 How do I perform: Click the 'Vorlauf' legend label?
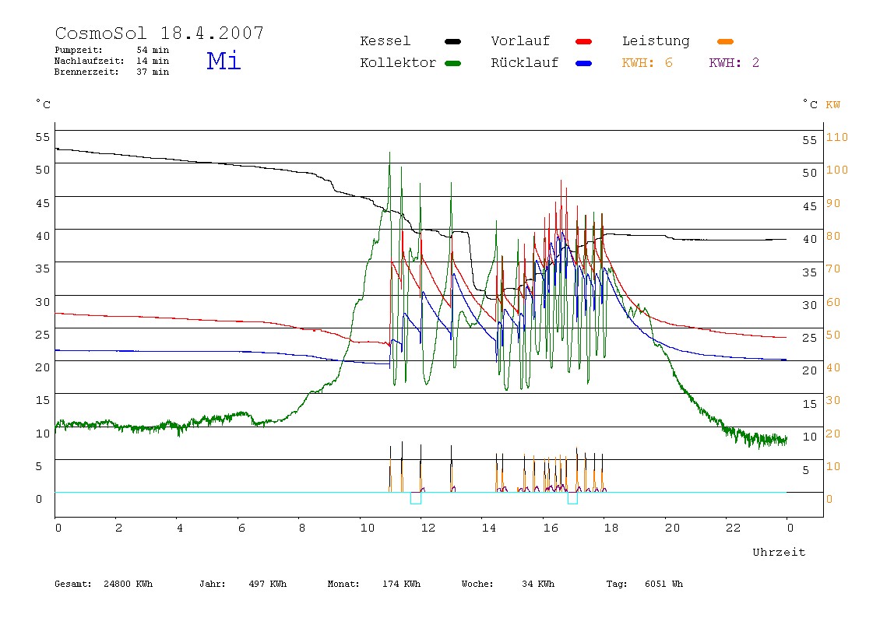pos(520,41)
